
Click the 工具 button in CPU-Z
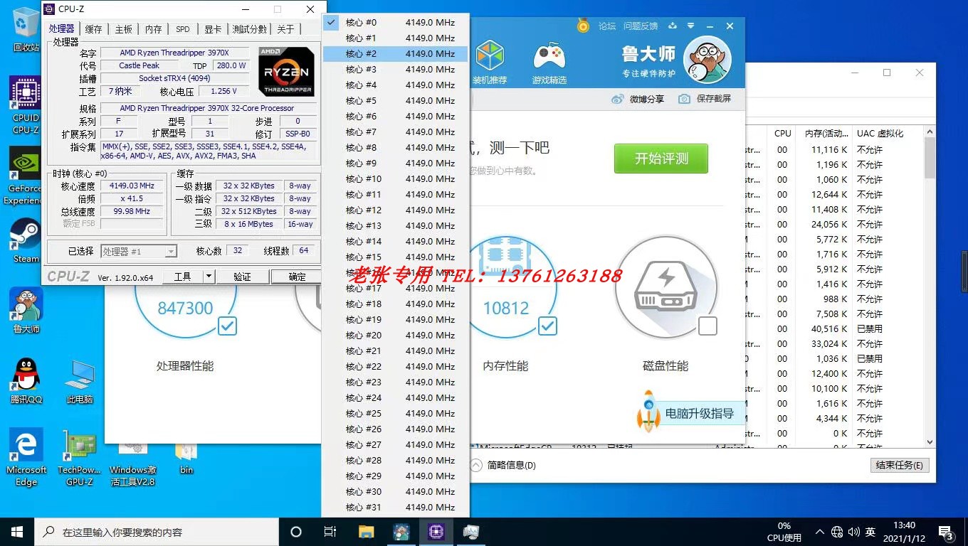(x=183, y=277)
